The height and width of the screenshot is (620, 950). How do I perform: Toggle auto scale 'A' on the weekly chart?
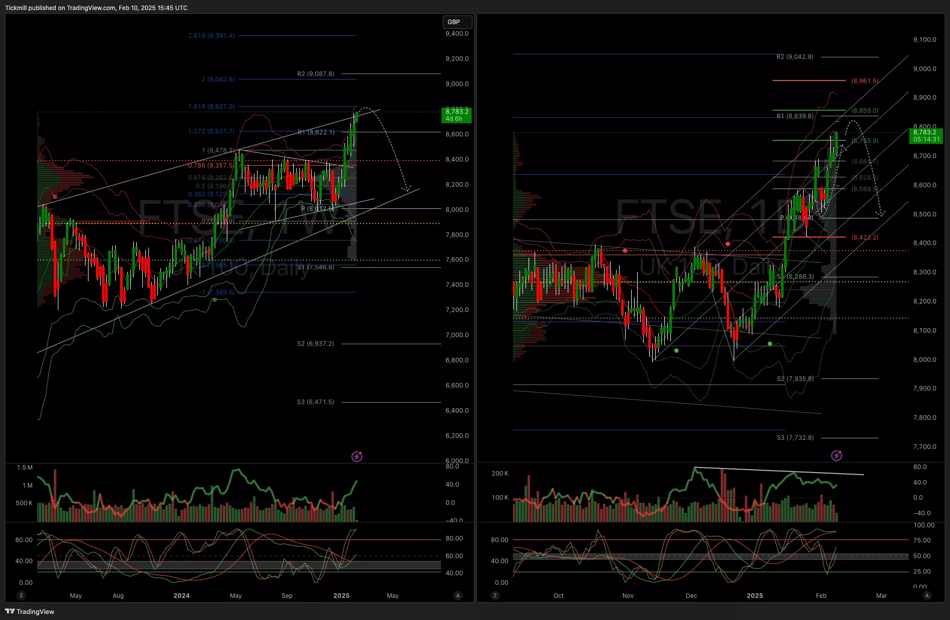pos(458,595)
